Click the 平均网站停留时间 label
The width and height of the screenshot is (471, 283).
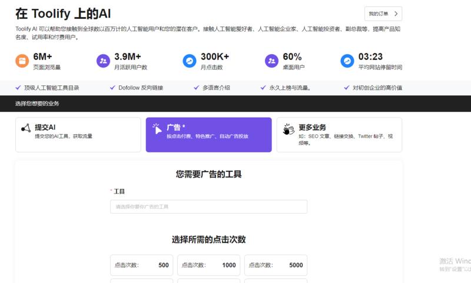(380, 67)
